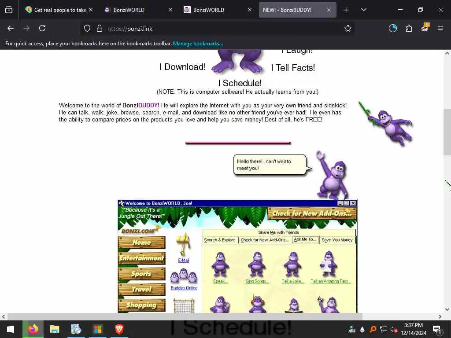Open the Shopping wooden sign
Screen dimensions: 451x338
pyautogui.click(x=141, y=305)
